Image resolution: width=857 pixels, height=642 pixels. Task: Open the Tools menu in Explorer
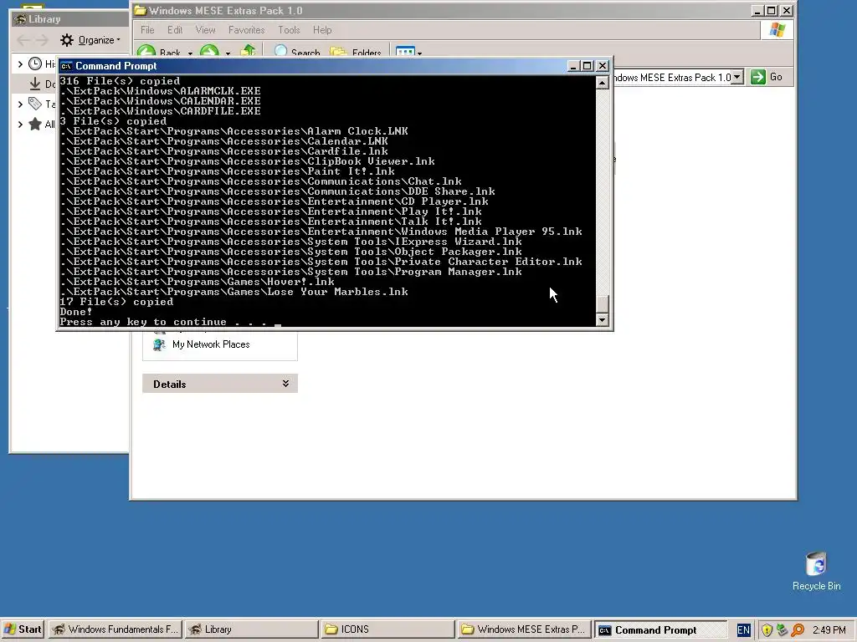pos(289,30)
